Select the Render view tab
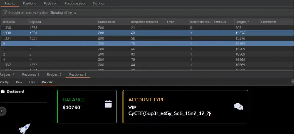294x134 pixels. point(47,82)
